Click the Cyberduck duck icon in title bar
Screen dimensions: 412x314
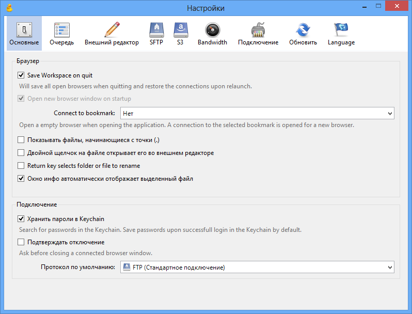tap(9, 8)
